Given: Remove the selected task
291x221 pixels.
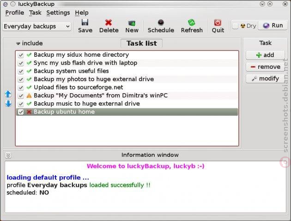Looking at the screenshot, I should click(265, 67).
